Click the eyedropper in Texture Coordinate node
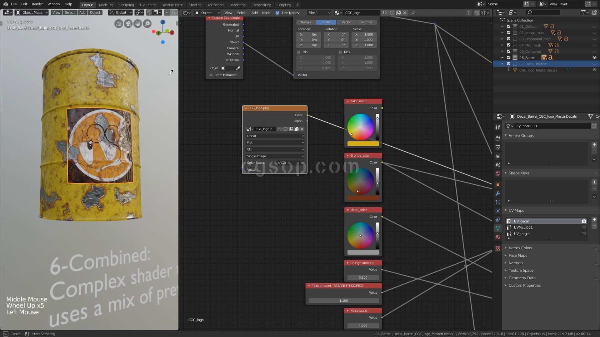Screen dimensions: 600x337 [238, 68]
